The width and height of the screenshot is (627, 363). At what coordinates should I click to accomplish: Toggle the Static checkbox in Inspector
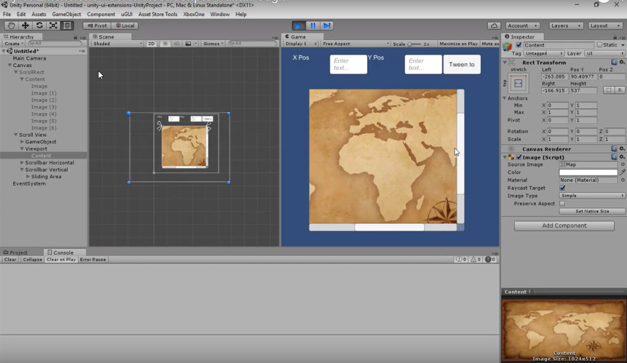(x=600, y=45)
